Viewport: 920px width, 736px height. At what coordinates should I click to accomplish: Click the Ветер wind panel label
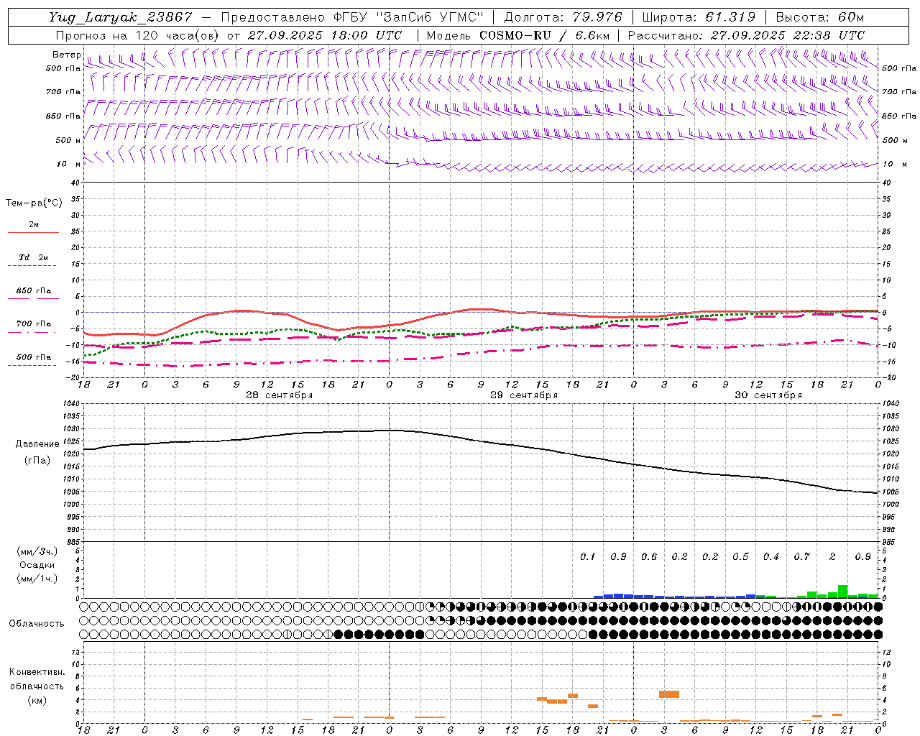point(66,55)
